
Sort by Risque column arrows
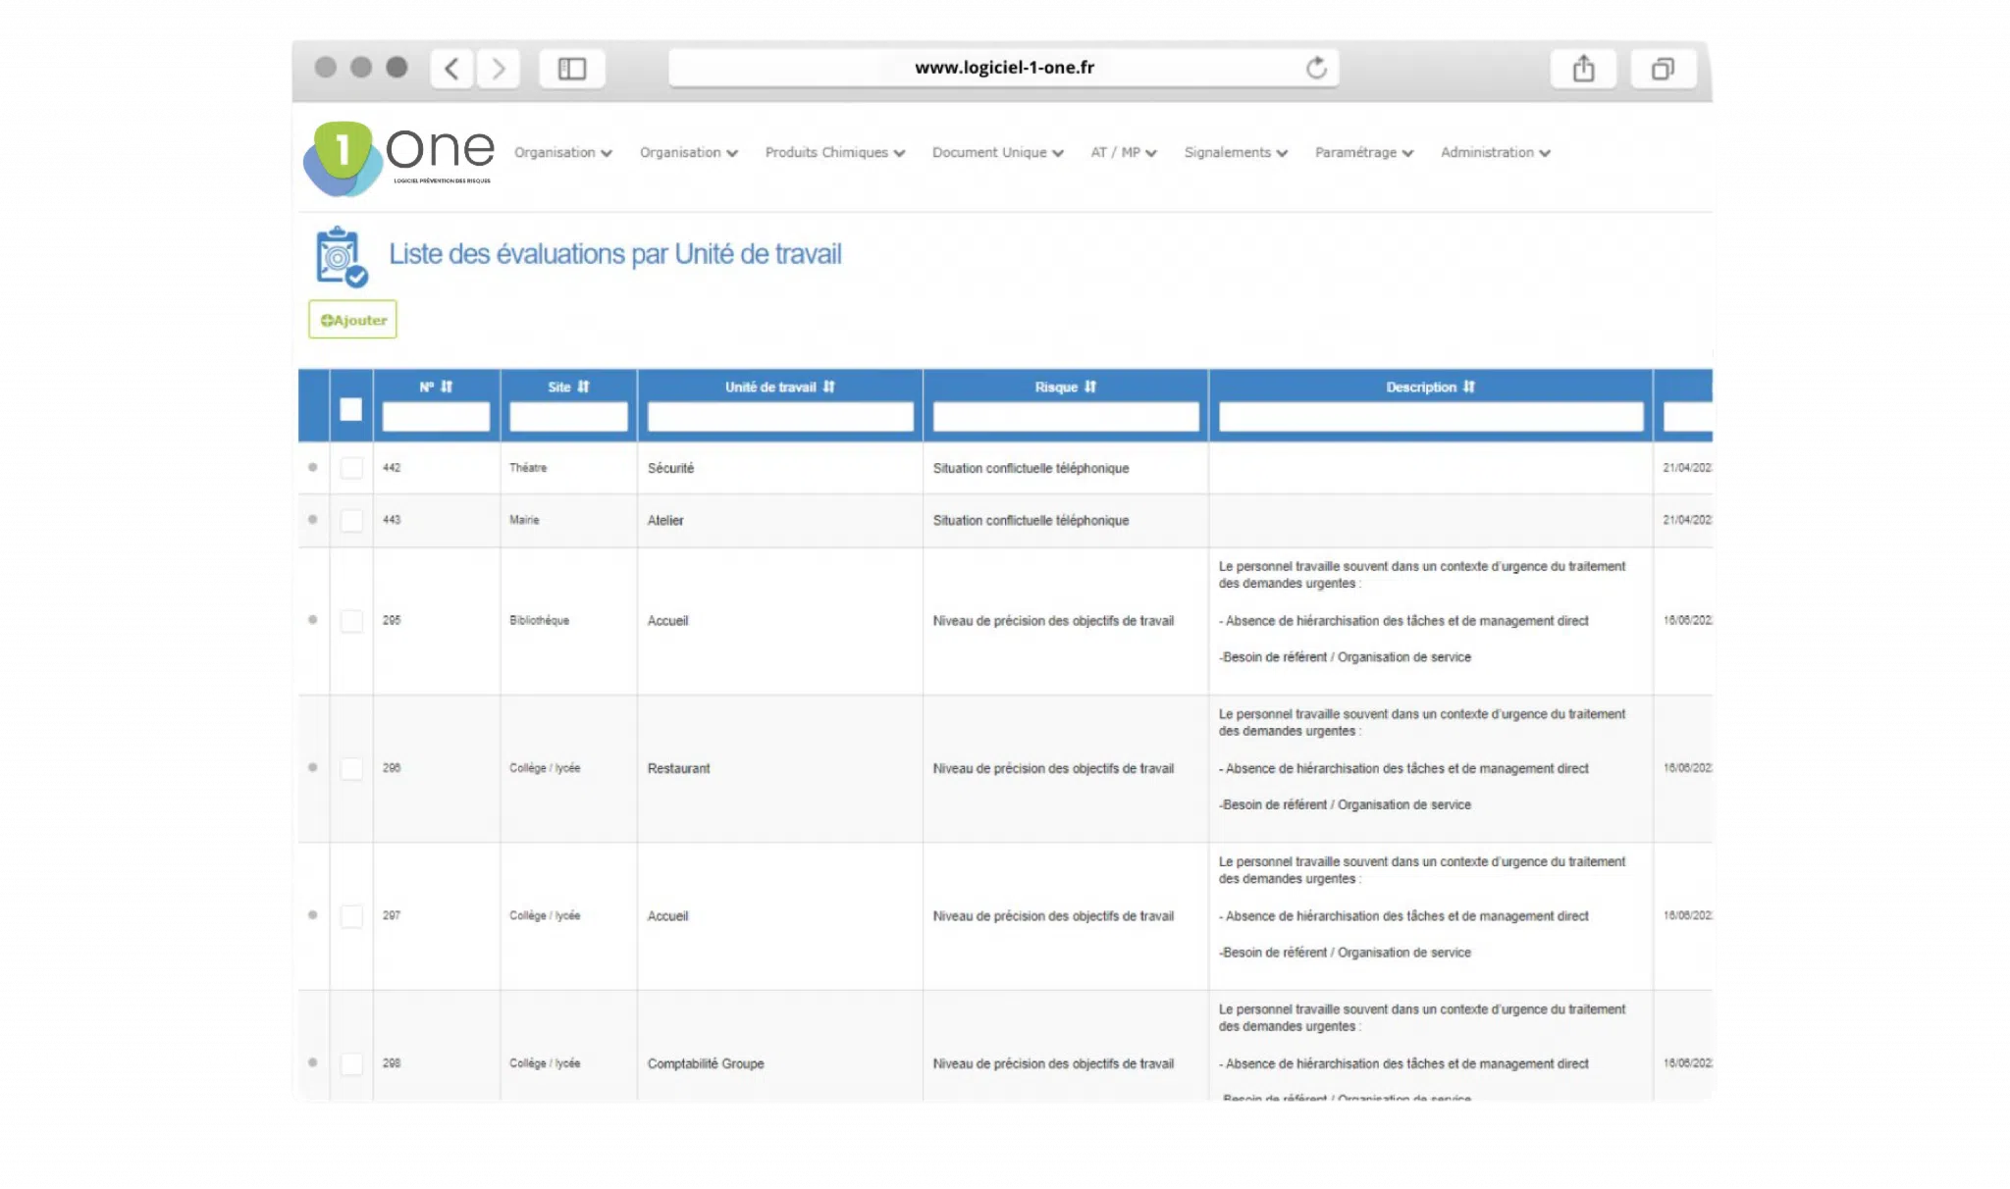tap(1090, 387)
